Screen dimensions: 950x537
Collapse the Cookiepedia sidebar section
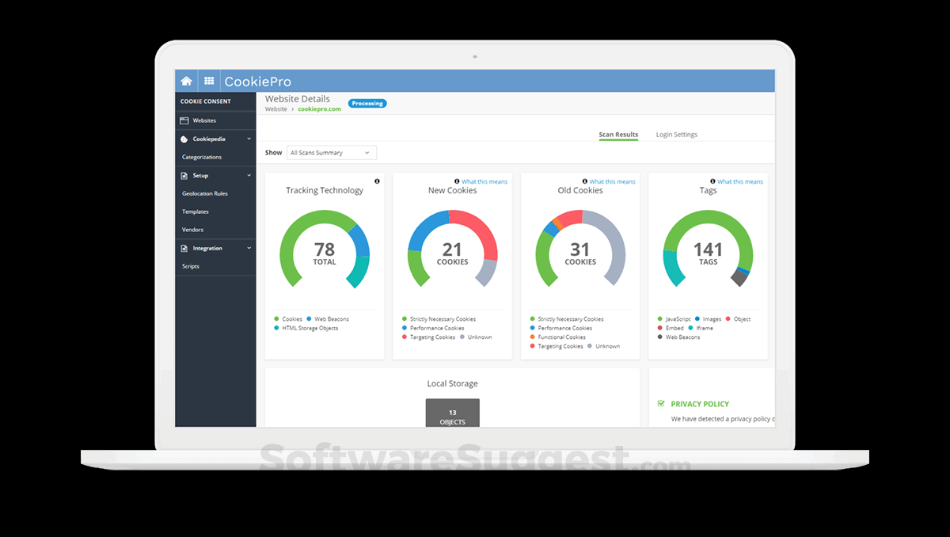(249, 139)
